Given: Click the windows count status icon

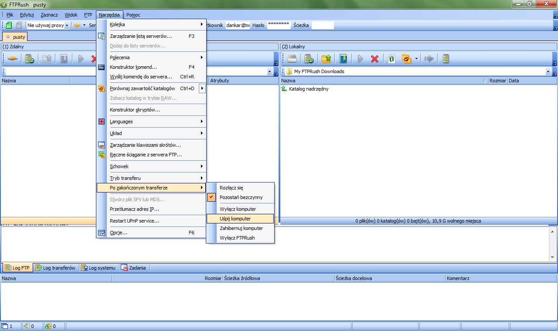Looking at the screenshot, I should (5, 326).
